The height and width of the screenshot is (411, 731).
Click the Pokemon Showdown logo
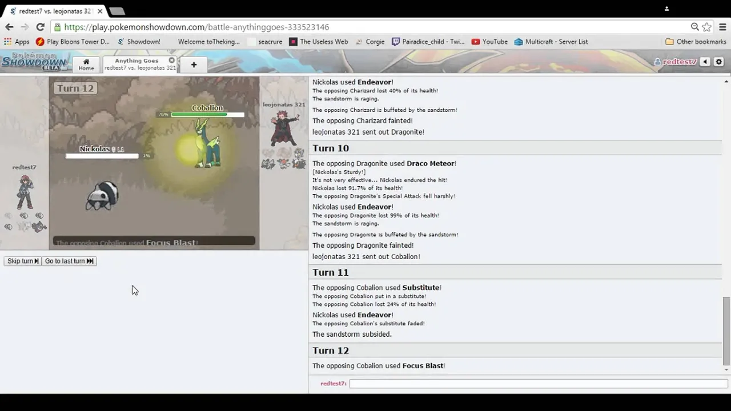(35, 62)
